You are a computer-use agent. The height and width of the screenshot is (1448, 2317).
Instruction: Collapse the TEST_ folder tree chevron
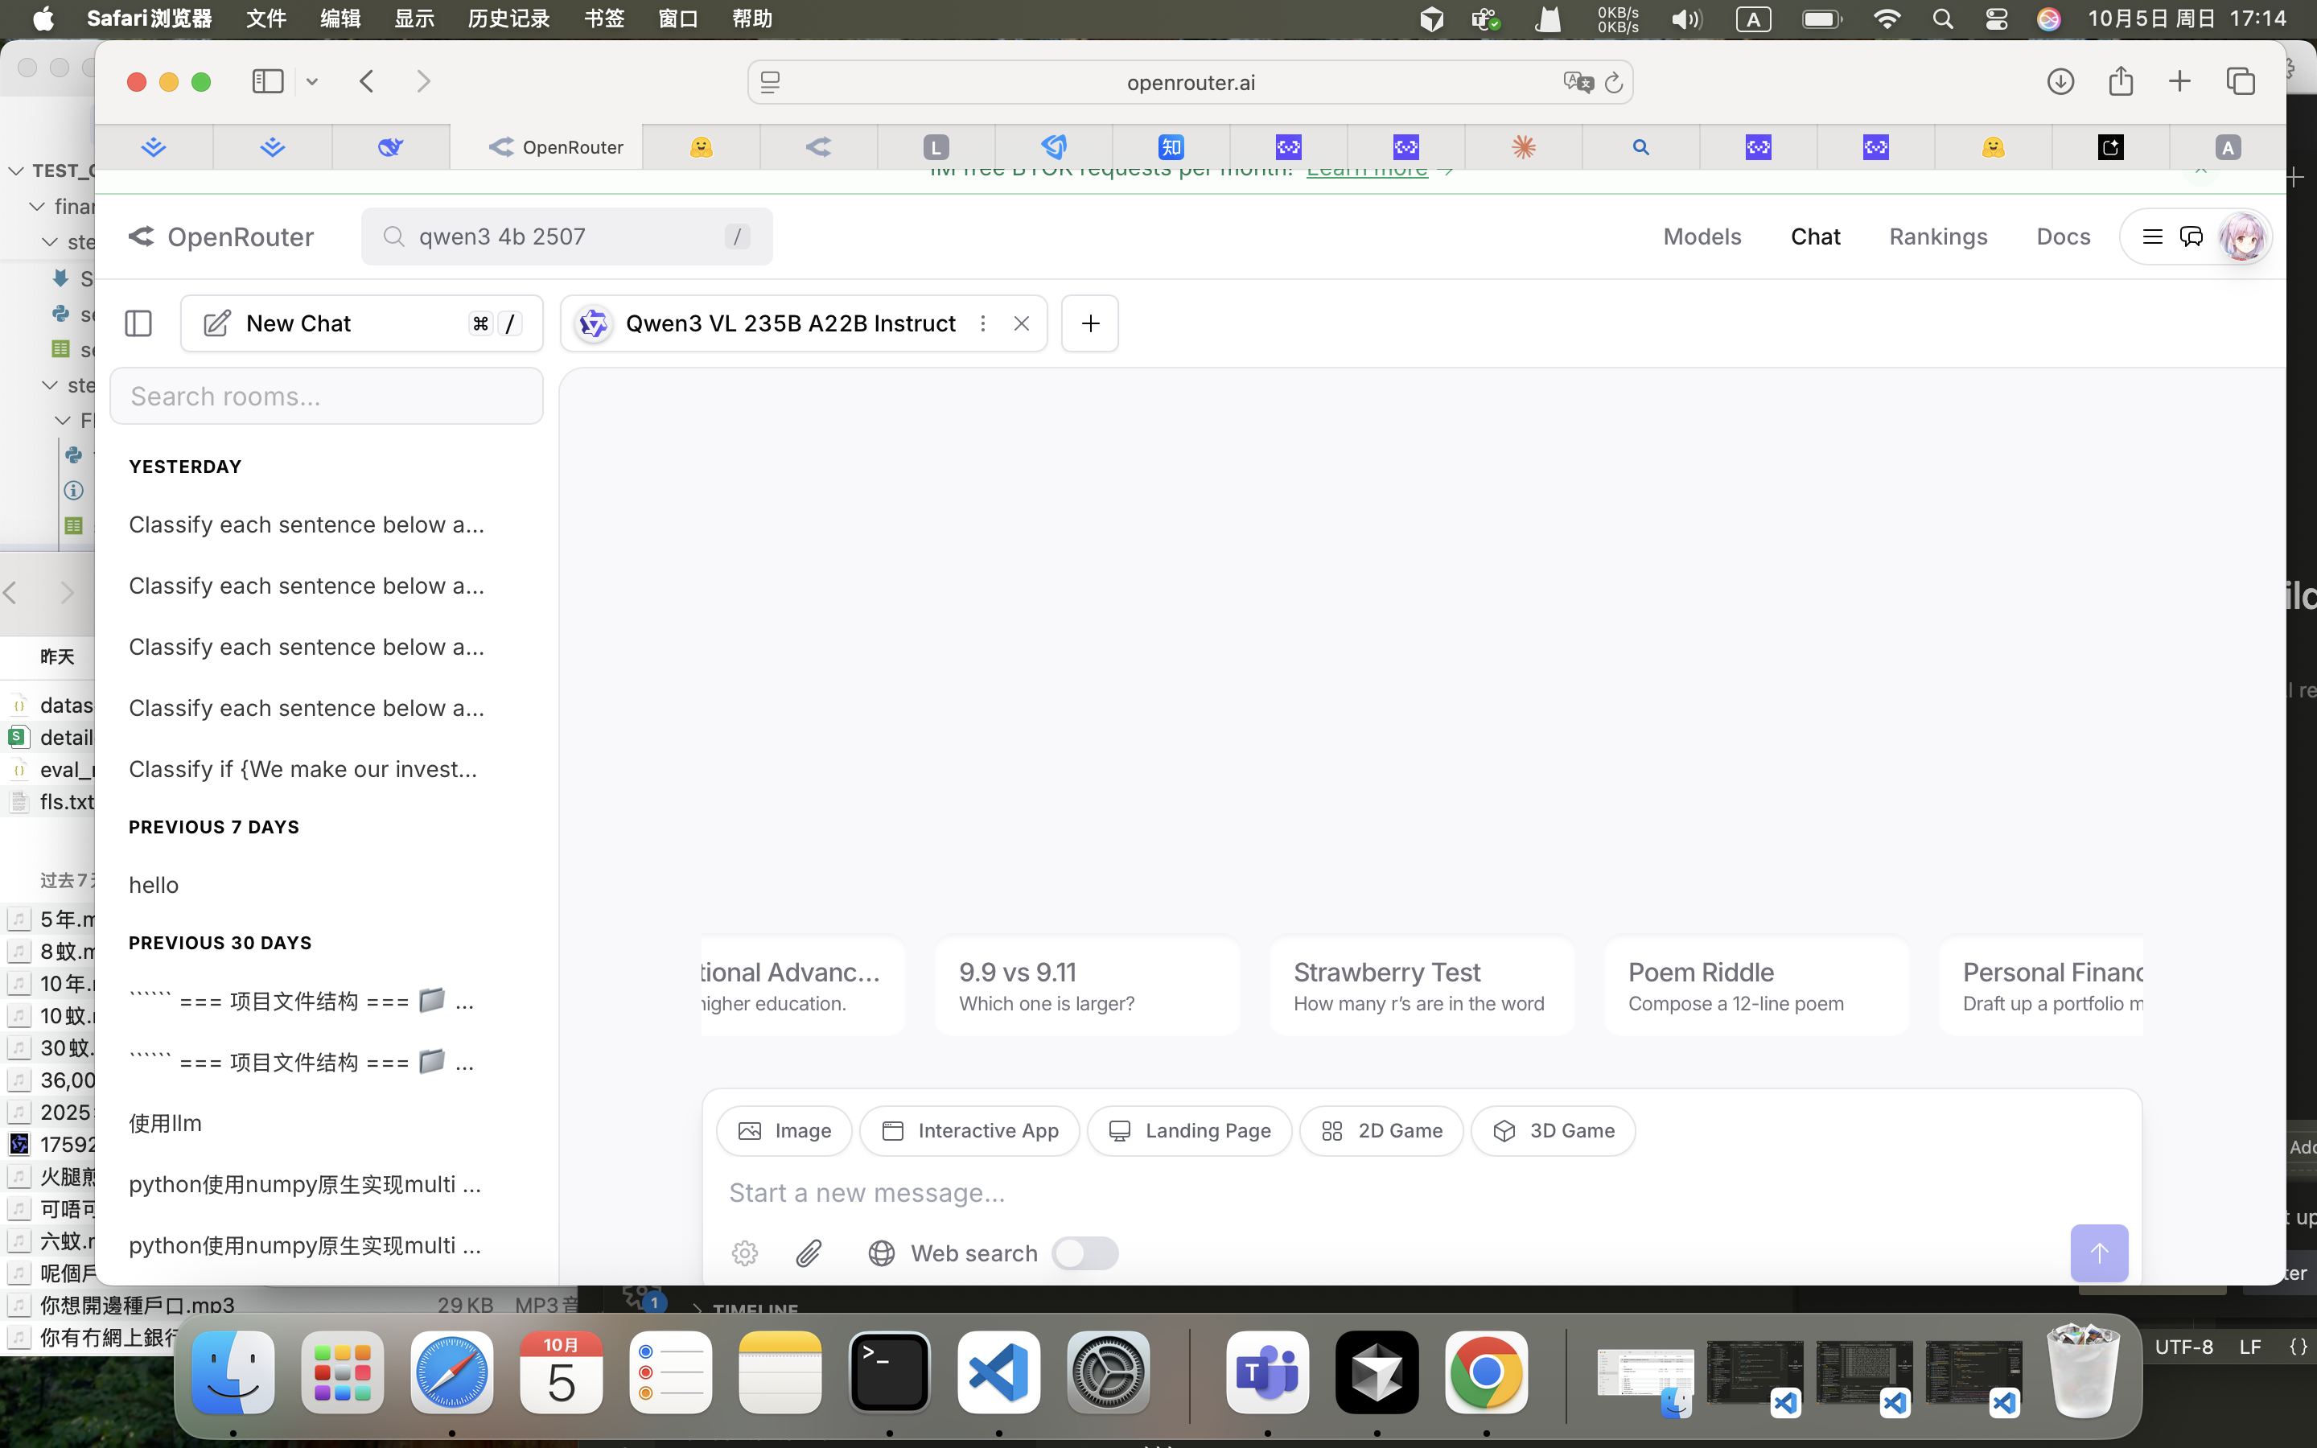[x=16, y=171]
